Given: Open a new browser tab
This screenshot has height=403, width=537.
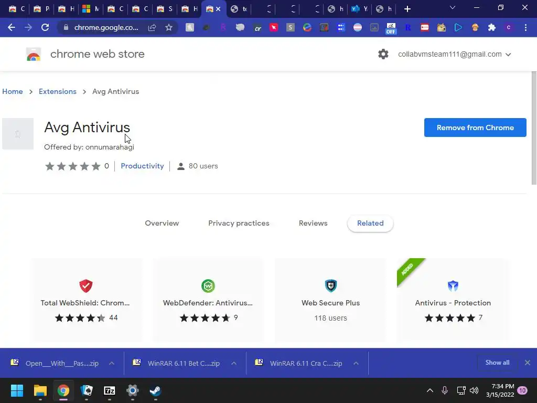Looking at the screenshot, I should click(407, 9).
